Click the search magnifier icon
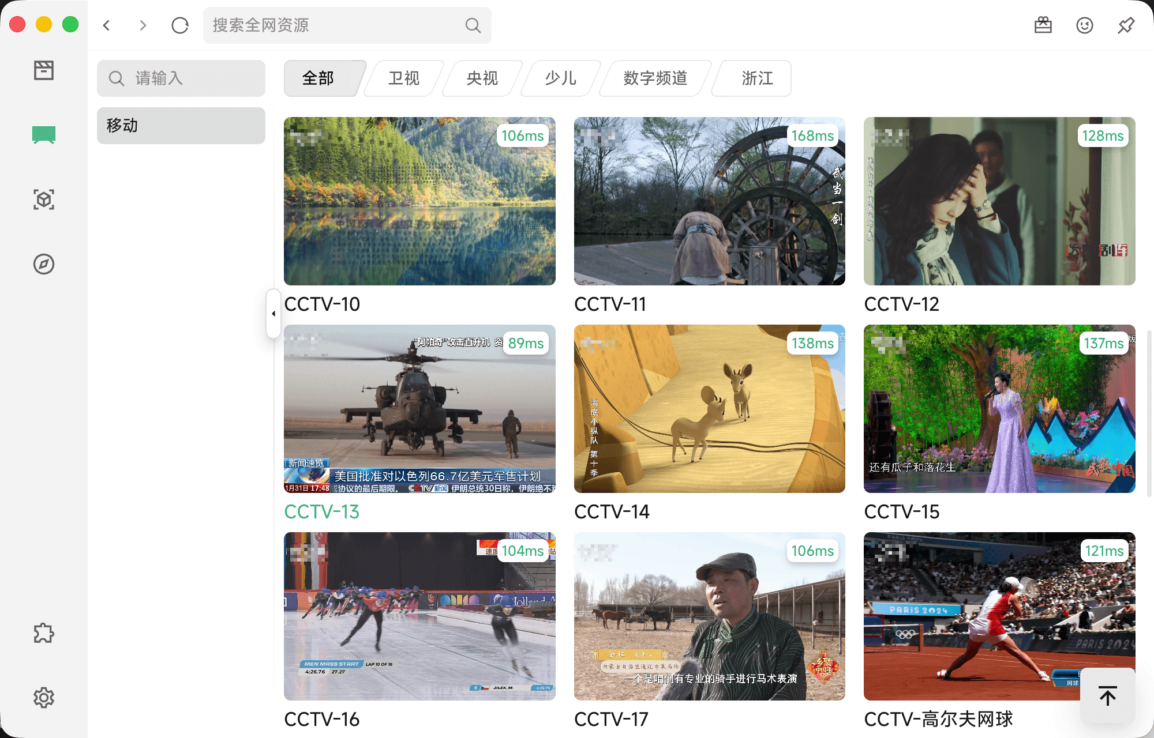The height and width of the screenshot is (738, 1154). (x=473, y=25)
